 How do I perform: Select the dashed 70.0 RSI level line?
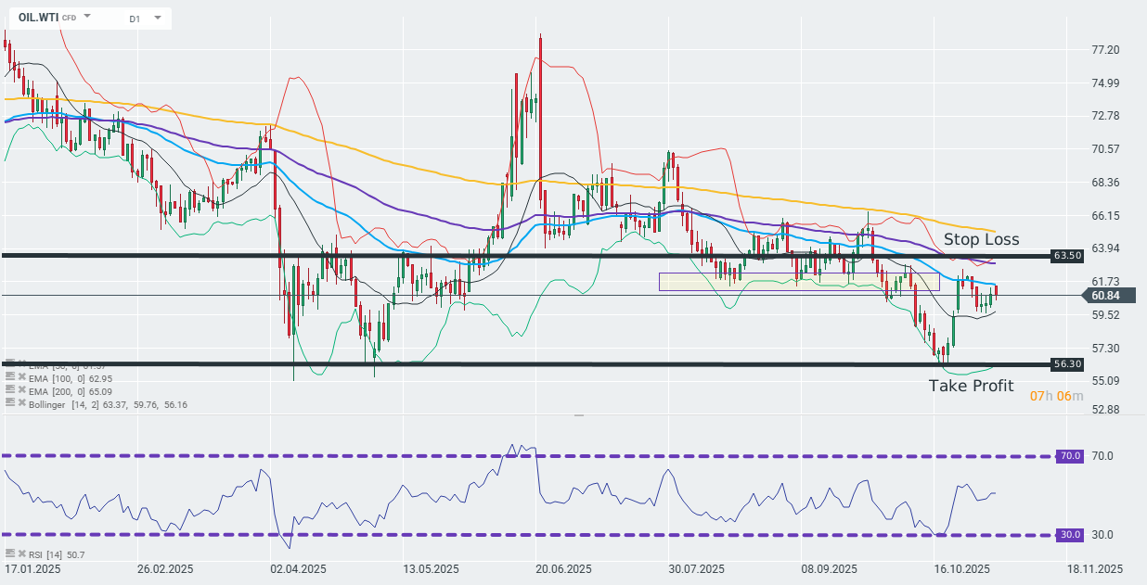(557, 455)
